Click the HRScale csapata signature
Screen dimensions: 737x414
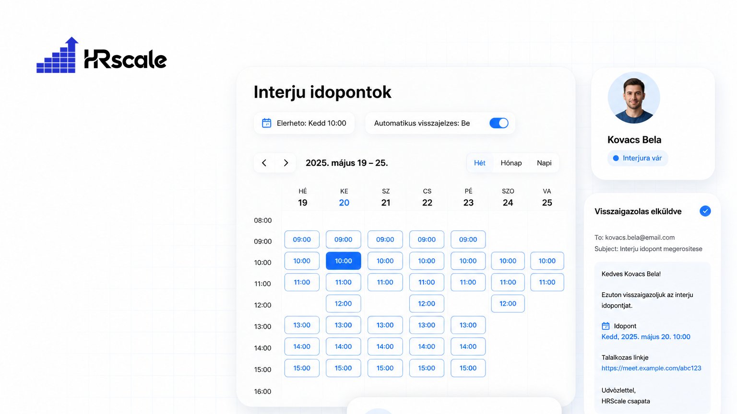(626, 401)
